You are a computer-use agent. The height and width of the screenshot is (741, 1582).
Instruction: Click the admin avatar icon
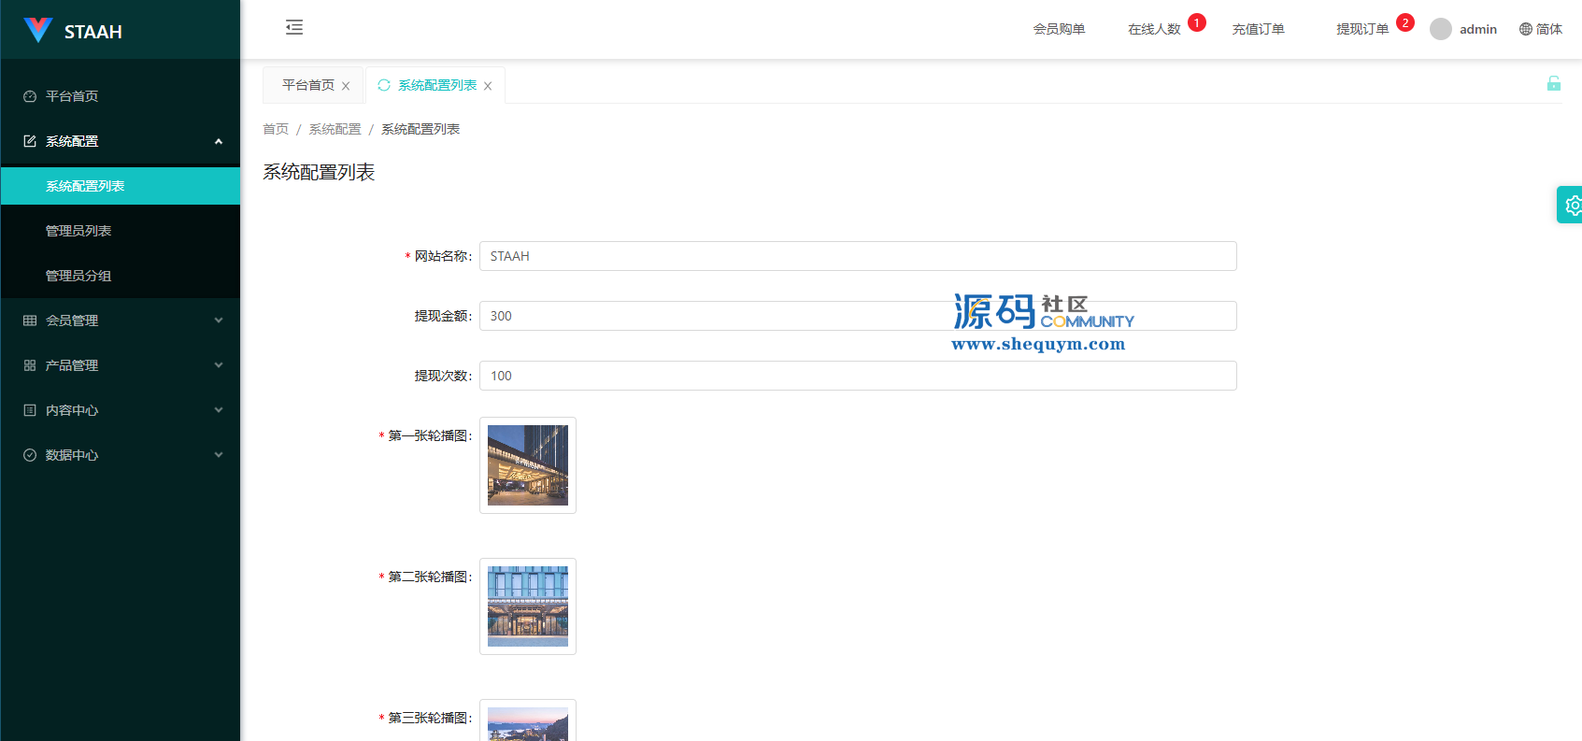pyautogui.click(x=1441, y=29)
